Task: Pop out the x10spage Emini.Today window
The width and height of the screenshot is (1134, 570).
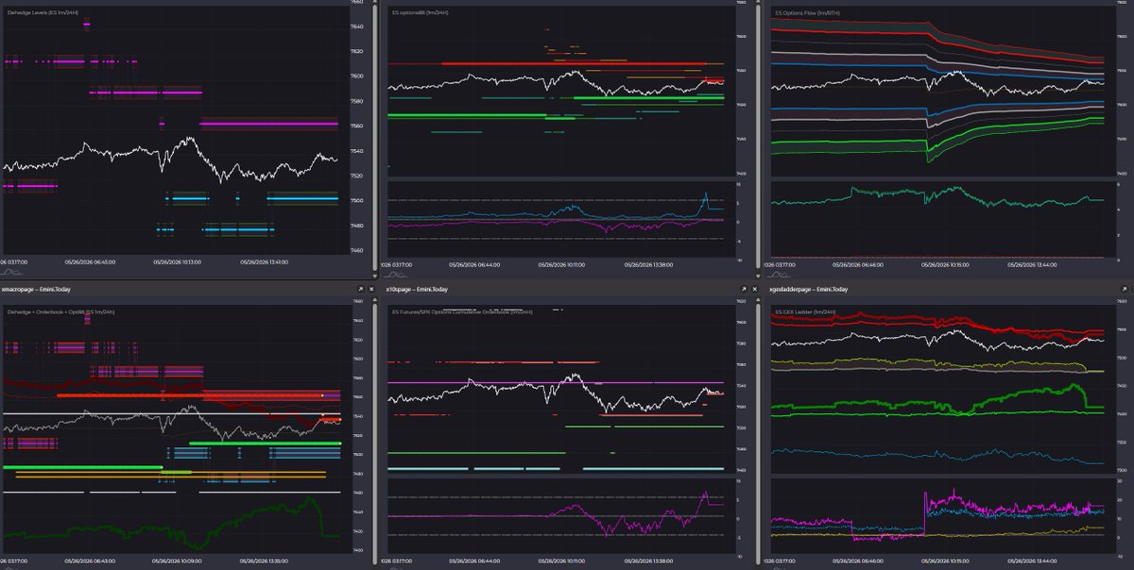Action: (744, 289)
